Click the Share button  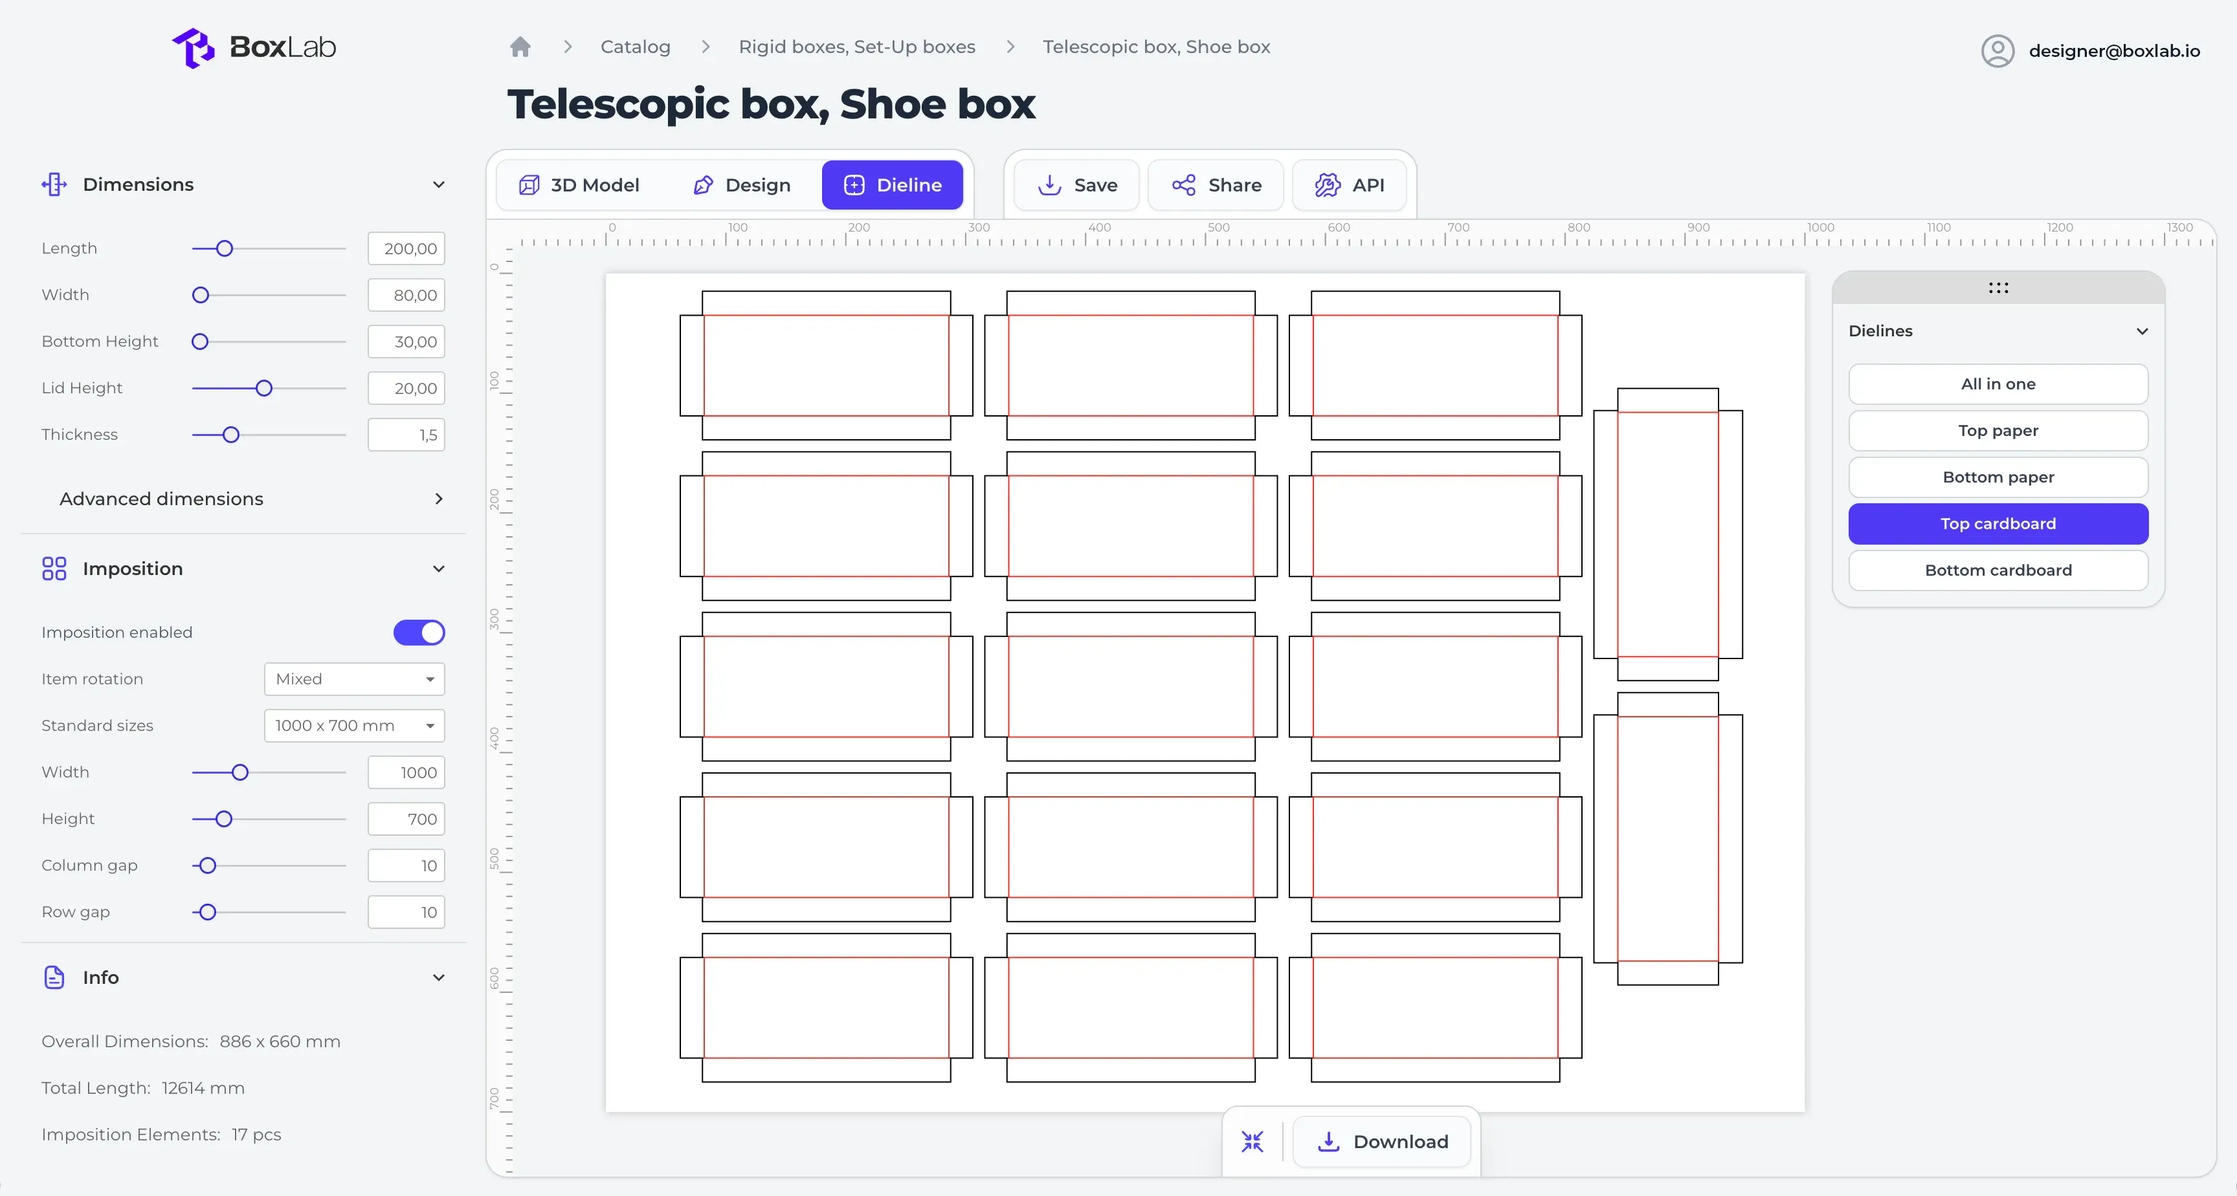tap(1216, 185)
